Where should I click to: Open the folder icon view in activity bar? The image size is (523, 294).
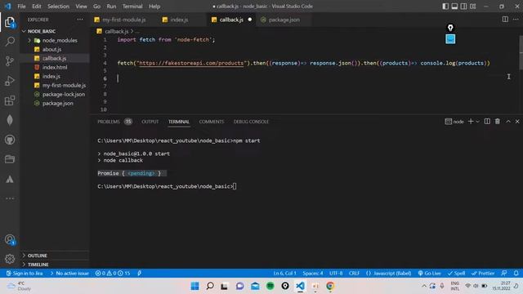point(10,159)
